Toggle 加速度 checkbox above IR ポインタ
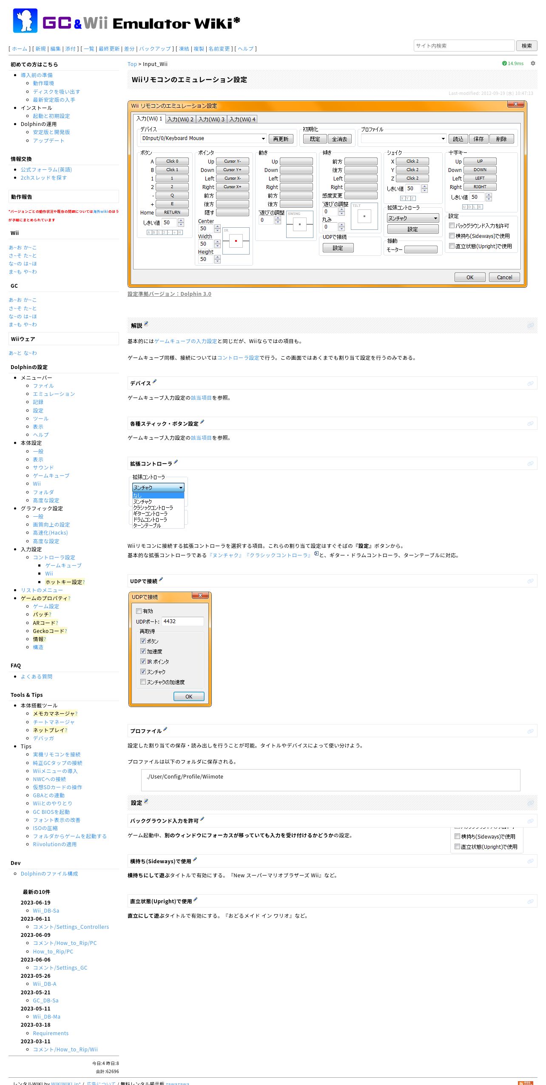This screenshot has width=546, height=1085. 143,651
